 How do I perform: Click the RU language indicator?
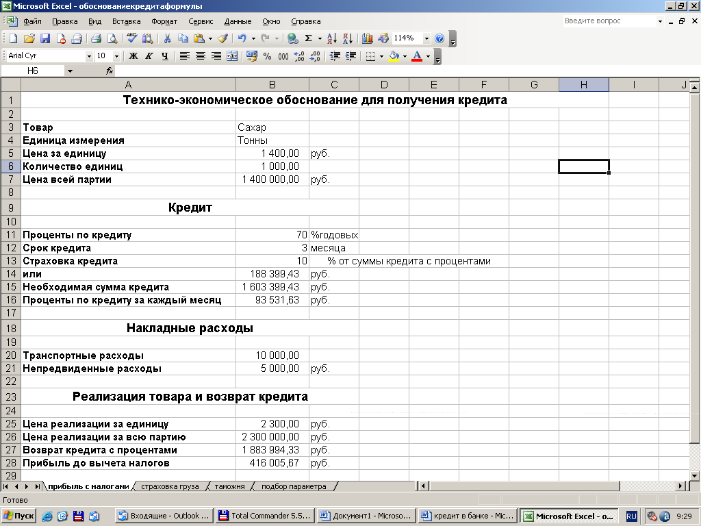(630, 516)
